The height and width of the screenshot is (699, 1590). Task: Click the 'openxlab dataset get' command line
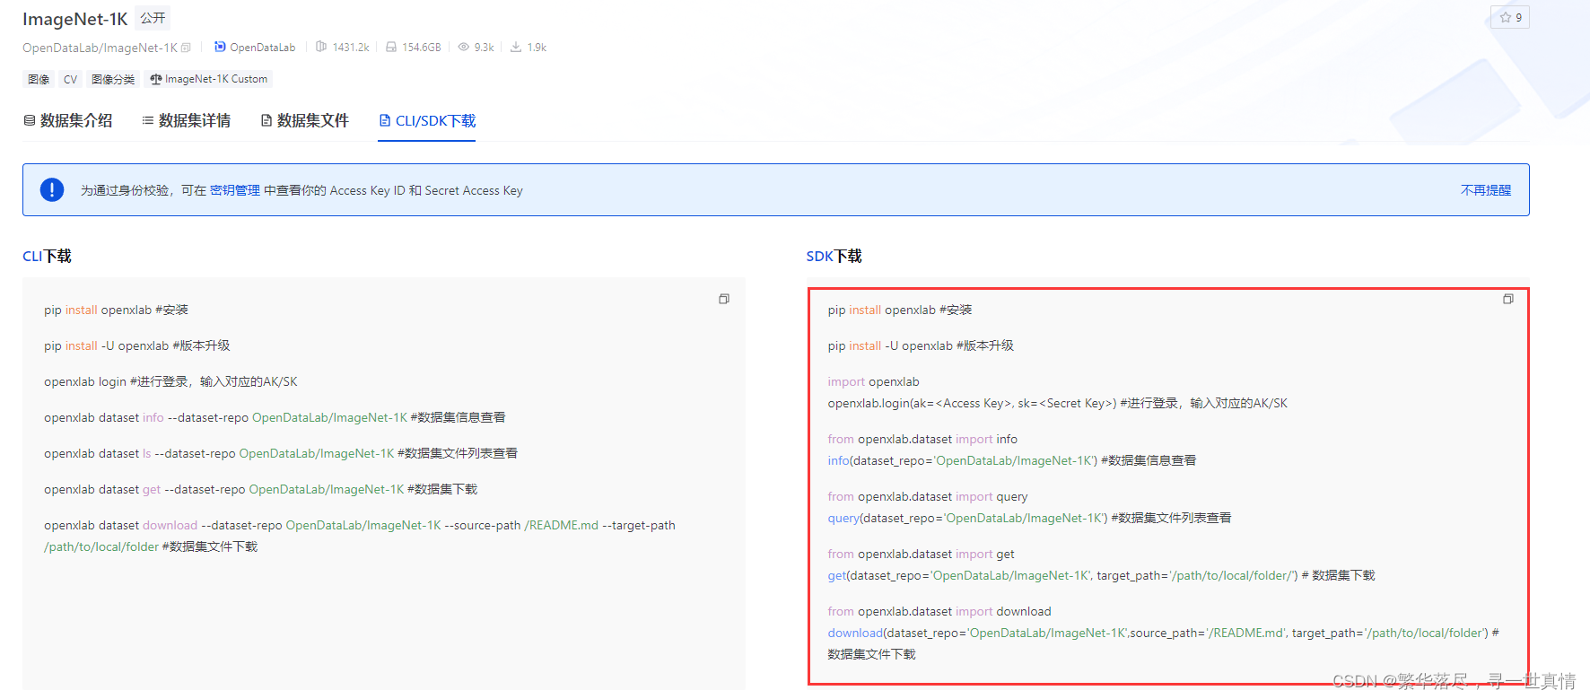[261, 489]
